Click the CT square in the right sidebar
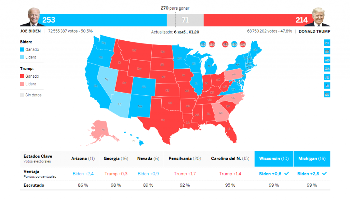The width and height of the screenshot is (350, 201). click(327, 43)
